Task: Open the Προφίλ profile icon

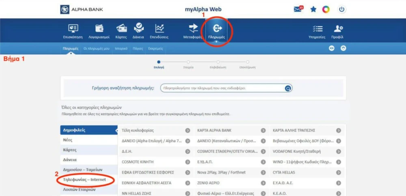Action: [x=338, y=28]
